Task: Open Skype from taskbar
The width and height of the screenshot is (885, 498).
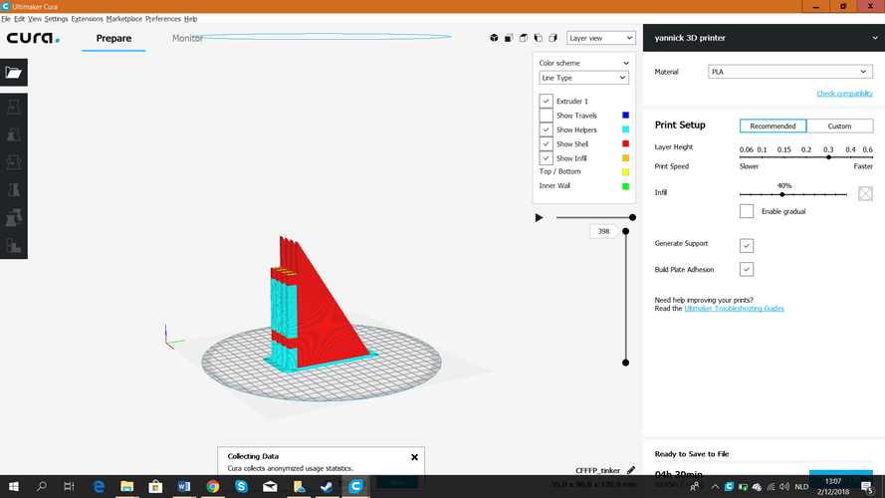Action: click(x=241, y=486)
